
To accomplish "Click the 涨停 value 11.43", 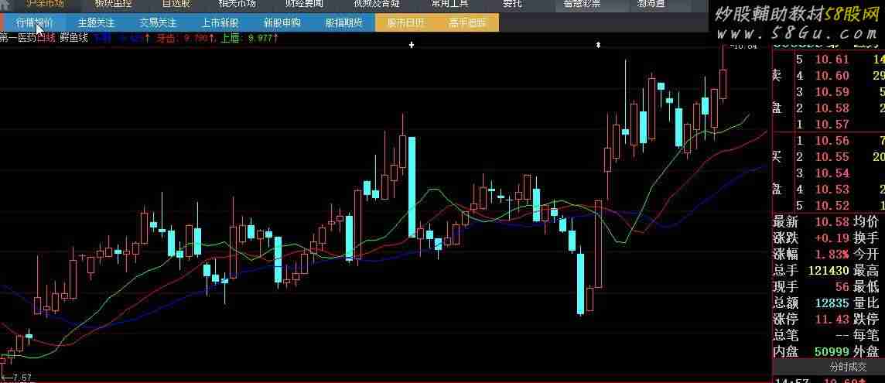I will [832, 319].
